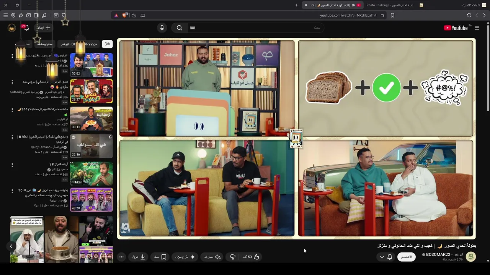Open options menu for 26:27 video

(x=12, y=82)
